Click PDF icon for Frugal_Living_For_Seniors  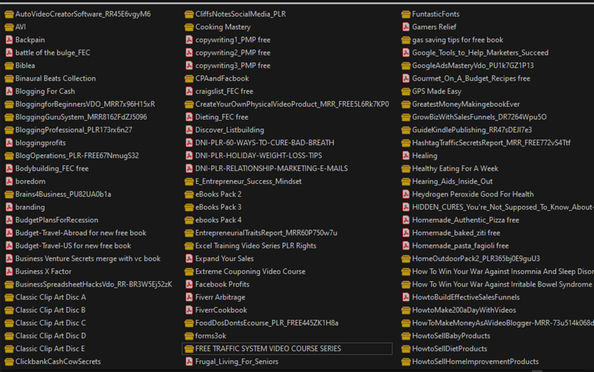pyautogui.click(x=189, y=362)
